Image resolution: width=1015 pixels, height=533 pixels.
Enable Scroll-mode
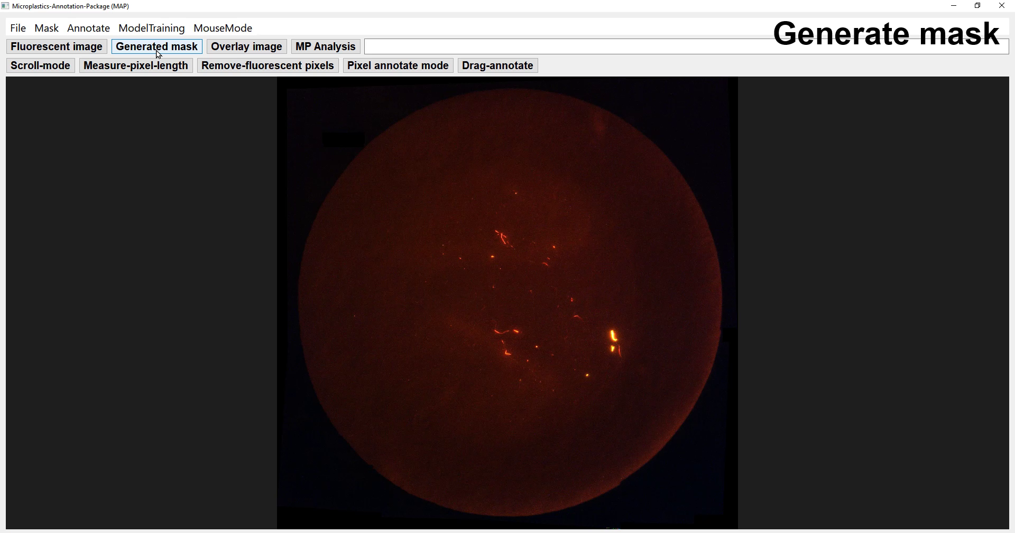coord(40,65)
